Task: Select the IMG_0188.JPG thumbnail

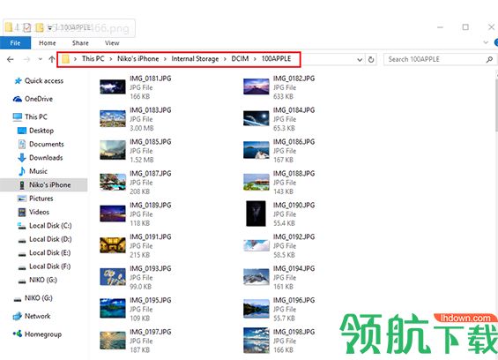Action: 256,182
